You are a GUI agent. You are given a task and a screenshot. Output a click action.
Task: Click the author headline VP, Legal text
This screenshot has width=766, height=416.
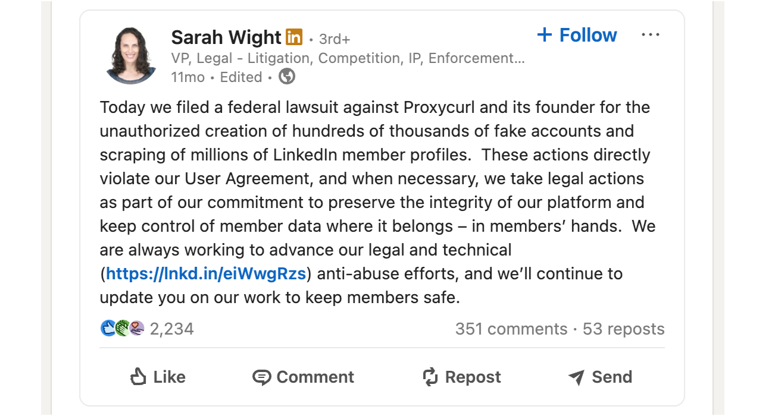pos(348,58)
